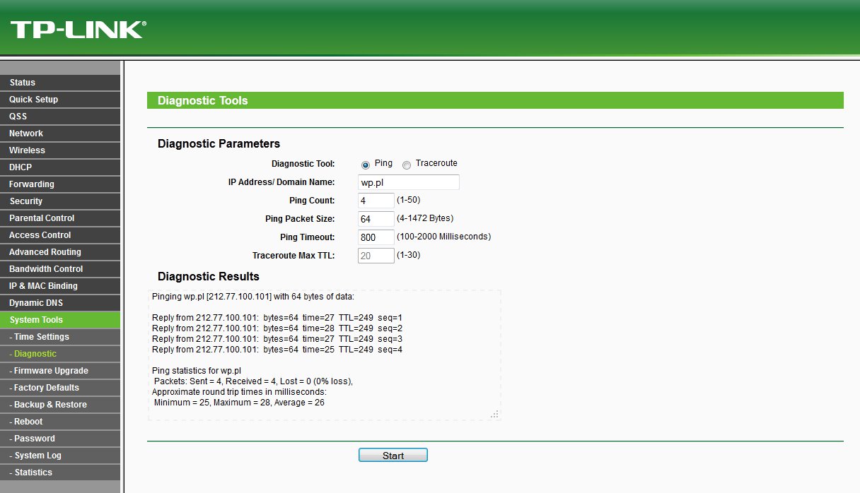Click the 'Pinging wp.pl [212.77.100.101]' line
This screenshot has height=493, width=860.
pos(253,297)
